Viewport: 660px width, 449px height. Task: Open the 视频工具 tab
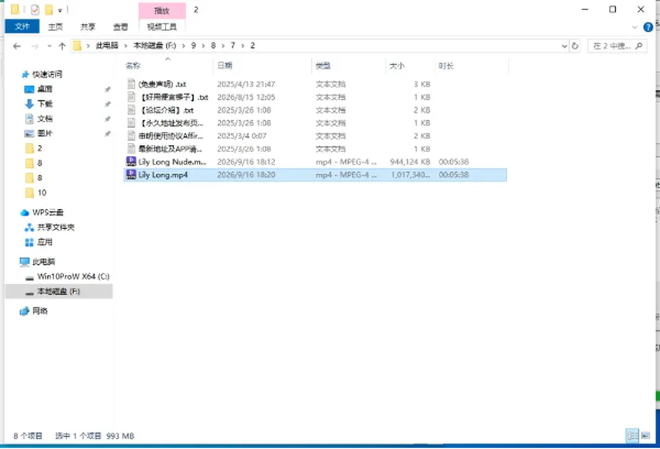click(x=162, y=27)
